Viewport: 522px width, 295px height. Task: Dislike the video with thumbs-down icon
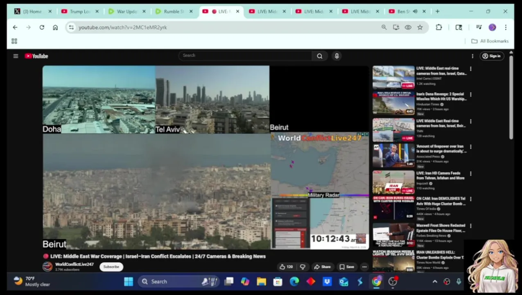pyautogui.click(x=303, y=267)
